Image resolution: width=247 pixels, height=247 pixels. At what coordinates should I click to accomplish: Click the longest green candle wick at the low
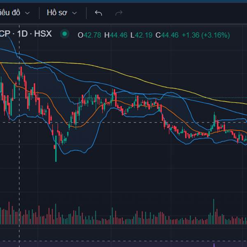pos(56,154)
